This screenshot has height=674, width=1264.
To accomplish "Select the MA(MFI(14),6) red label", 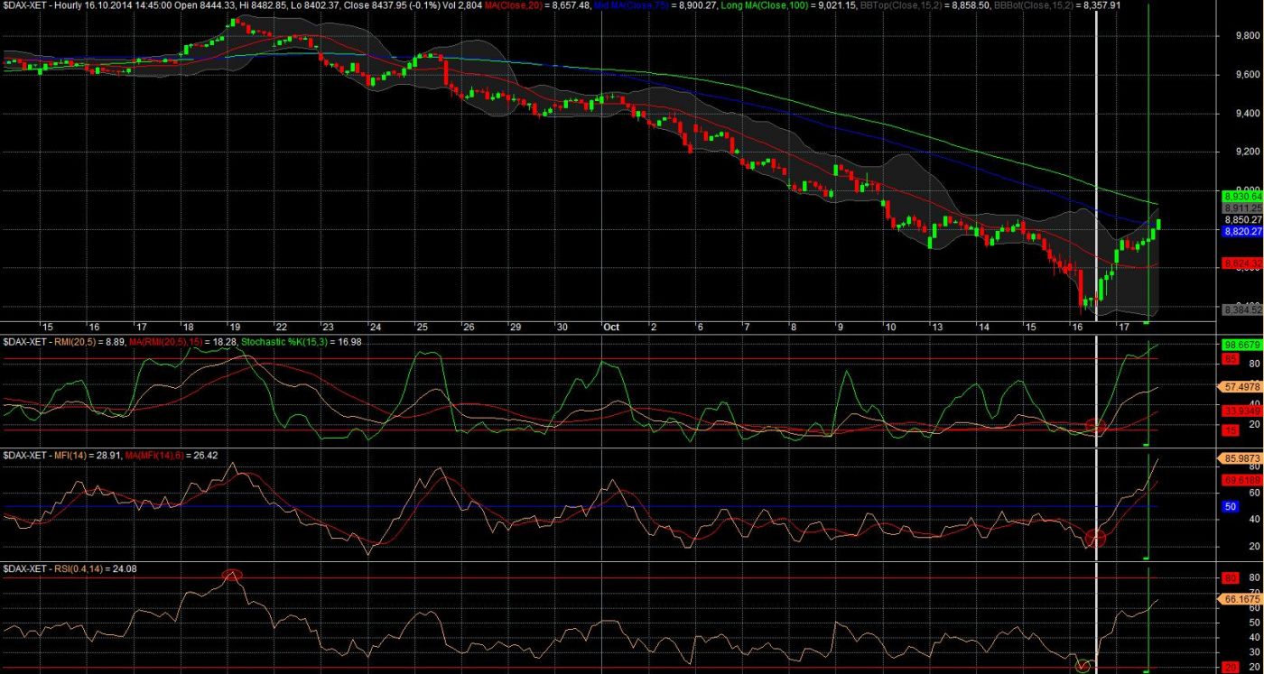I will point(154,456).
